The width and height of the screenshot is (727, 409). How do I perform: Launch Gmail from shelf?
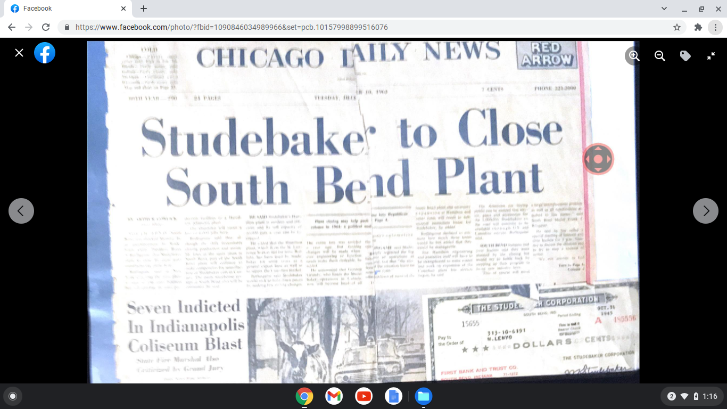coord(334,396)
